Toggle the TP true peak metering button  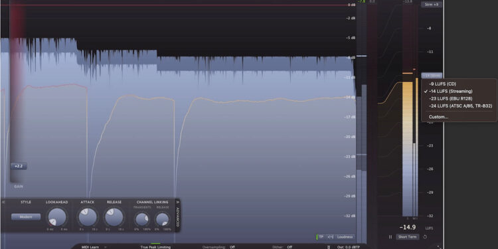(x=321, y=236)
